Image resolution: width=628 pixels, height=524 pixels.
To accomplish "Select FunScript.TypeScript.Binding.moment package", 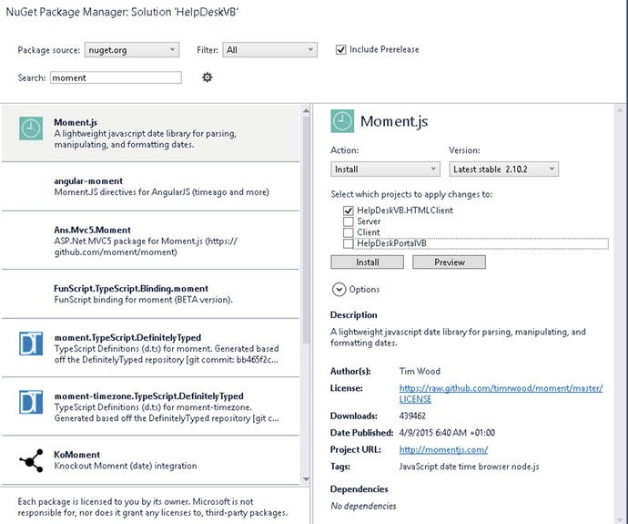I will pyautogui.click(x=150, y=293).
